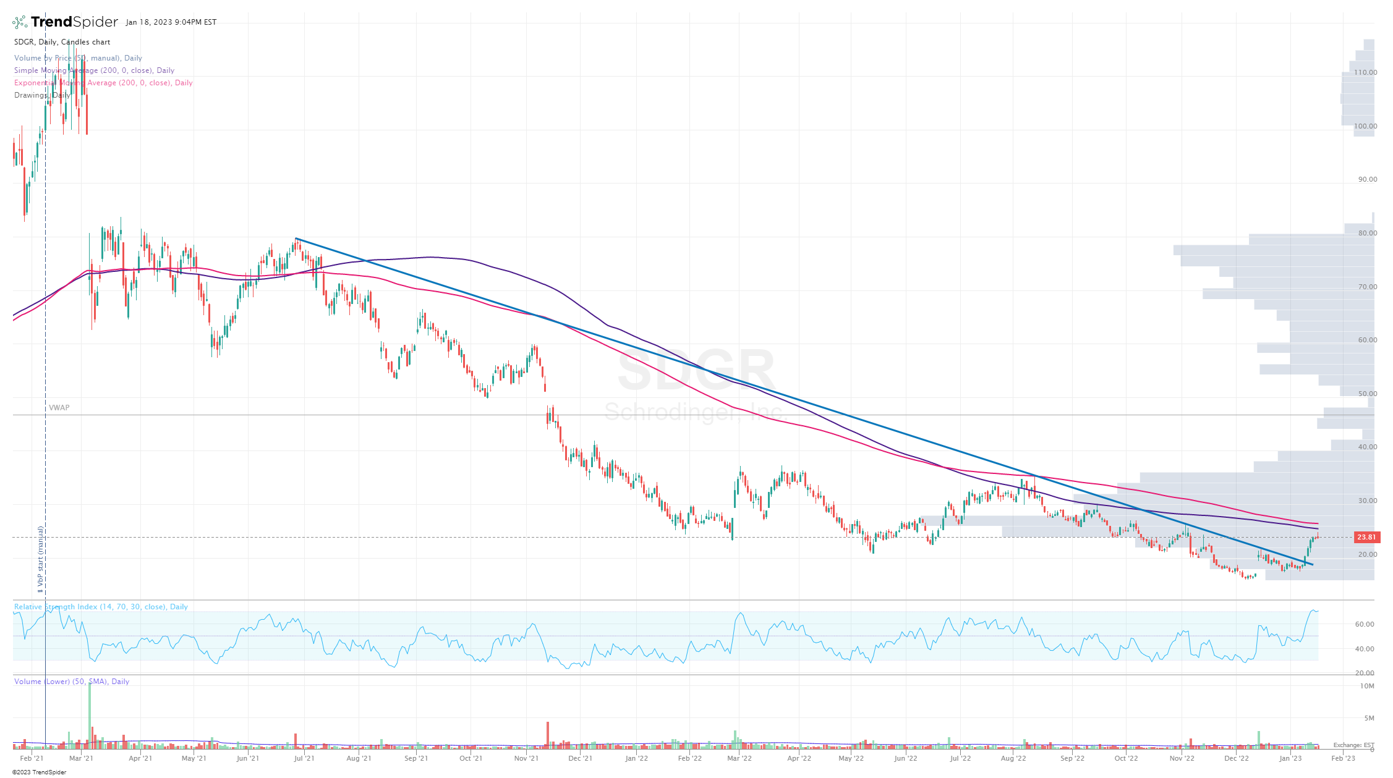Click the Jan '23 date axis label
Image resolution: width=1393 pixels, height=778 pixels.
point(1290,758)
